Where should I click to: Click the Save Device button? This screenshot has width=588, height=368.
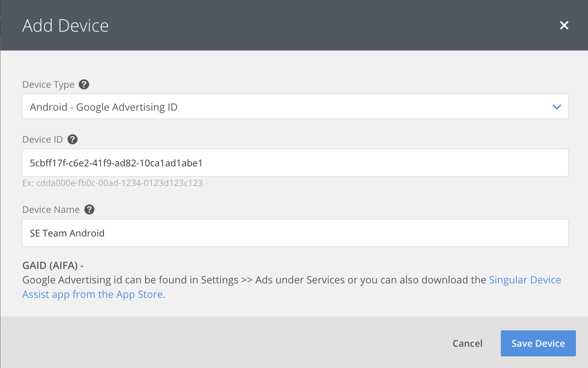point(538,343)
